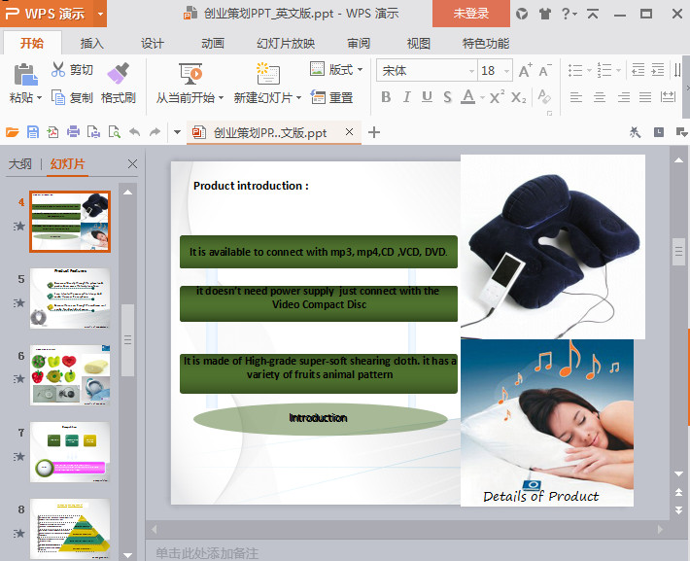Click the Export to PDF icon
The image size is (690, 561).
[52, 132]
